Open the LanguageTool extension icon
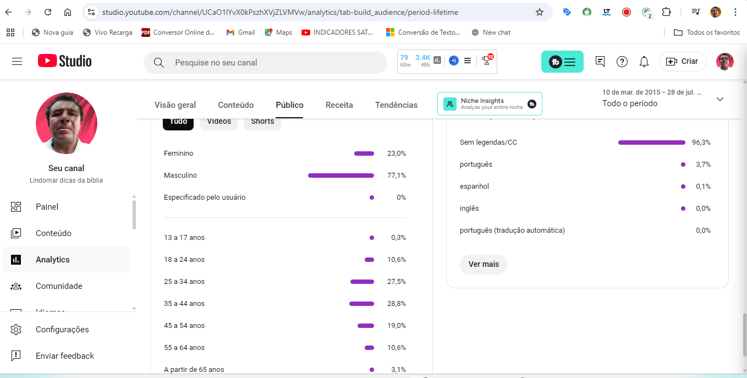This screenshot has width=747, height=378. pyautogui.click(x=607, y=12)
